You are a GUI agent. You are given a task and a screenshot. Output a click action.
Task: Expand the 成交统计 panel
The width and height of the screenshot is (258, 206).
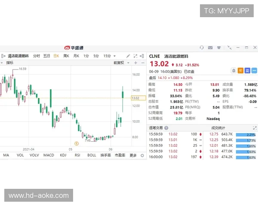[x=255, y=128]
